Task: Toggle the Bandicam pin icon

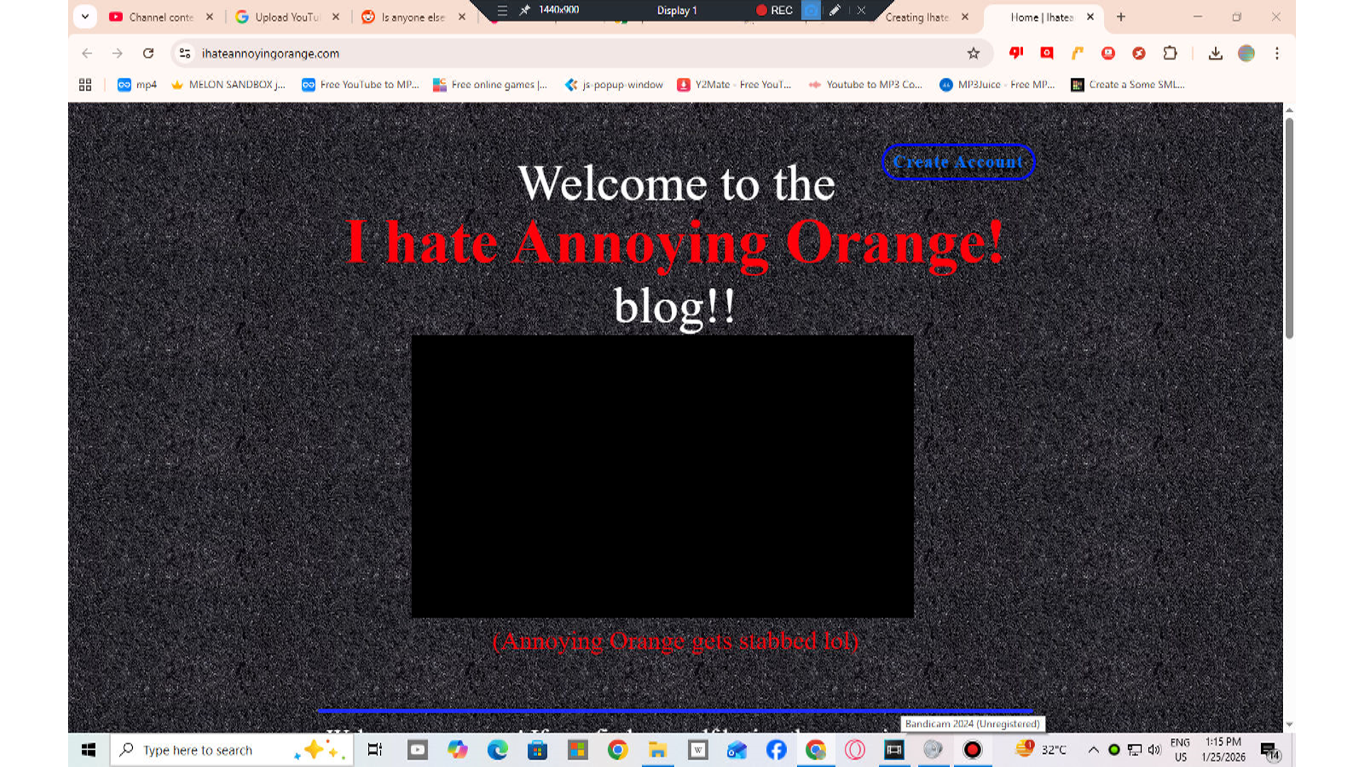Action: point(525,10)
